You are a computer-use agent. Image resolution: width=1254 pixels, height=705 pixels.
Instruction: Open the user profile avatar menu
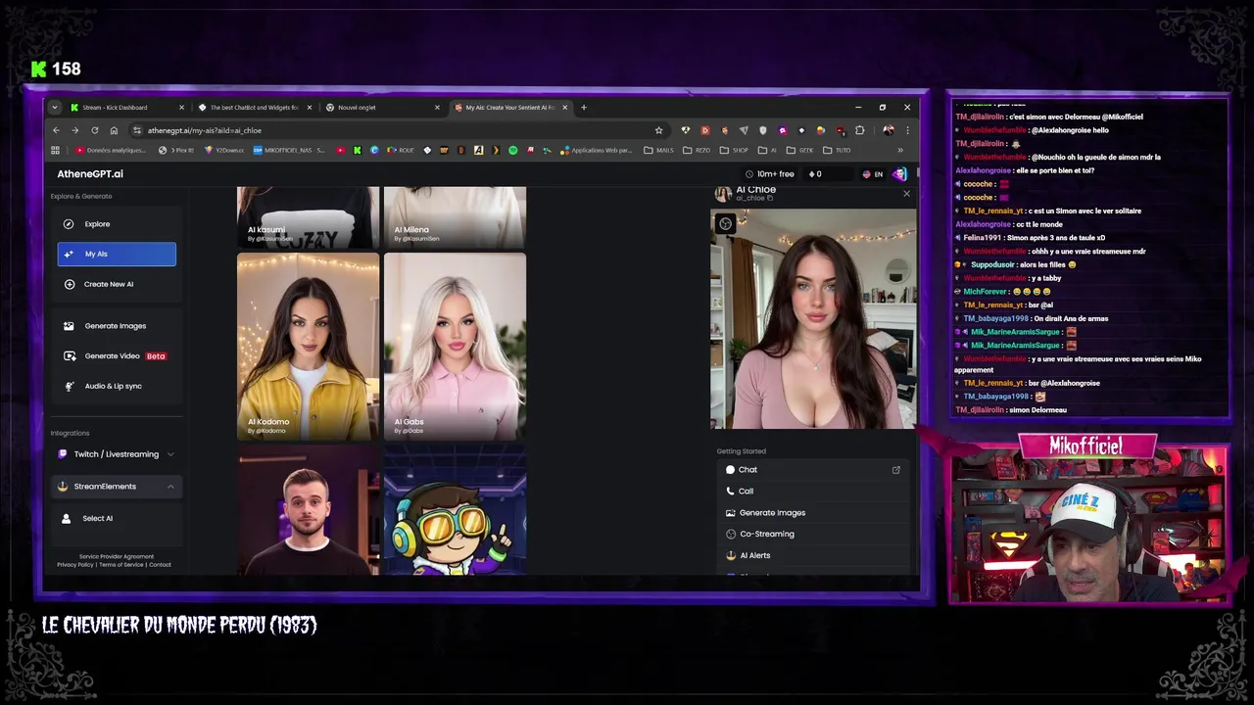pyautogui.click(x=899, y=174)
